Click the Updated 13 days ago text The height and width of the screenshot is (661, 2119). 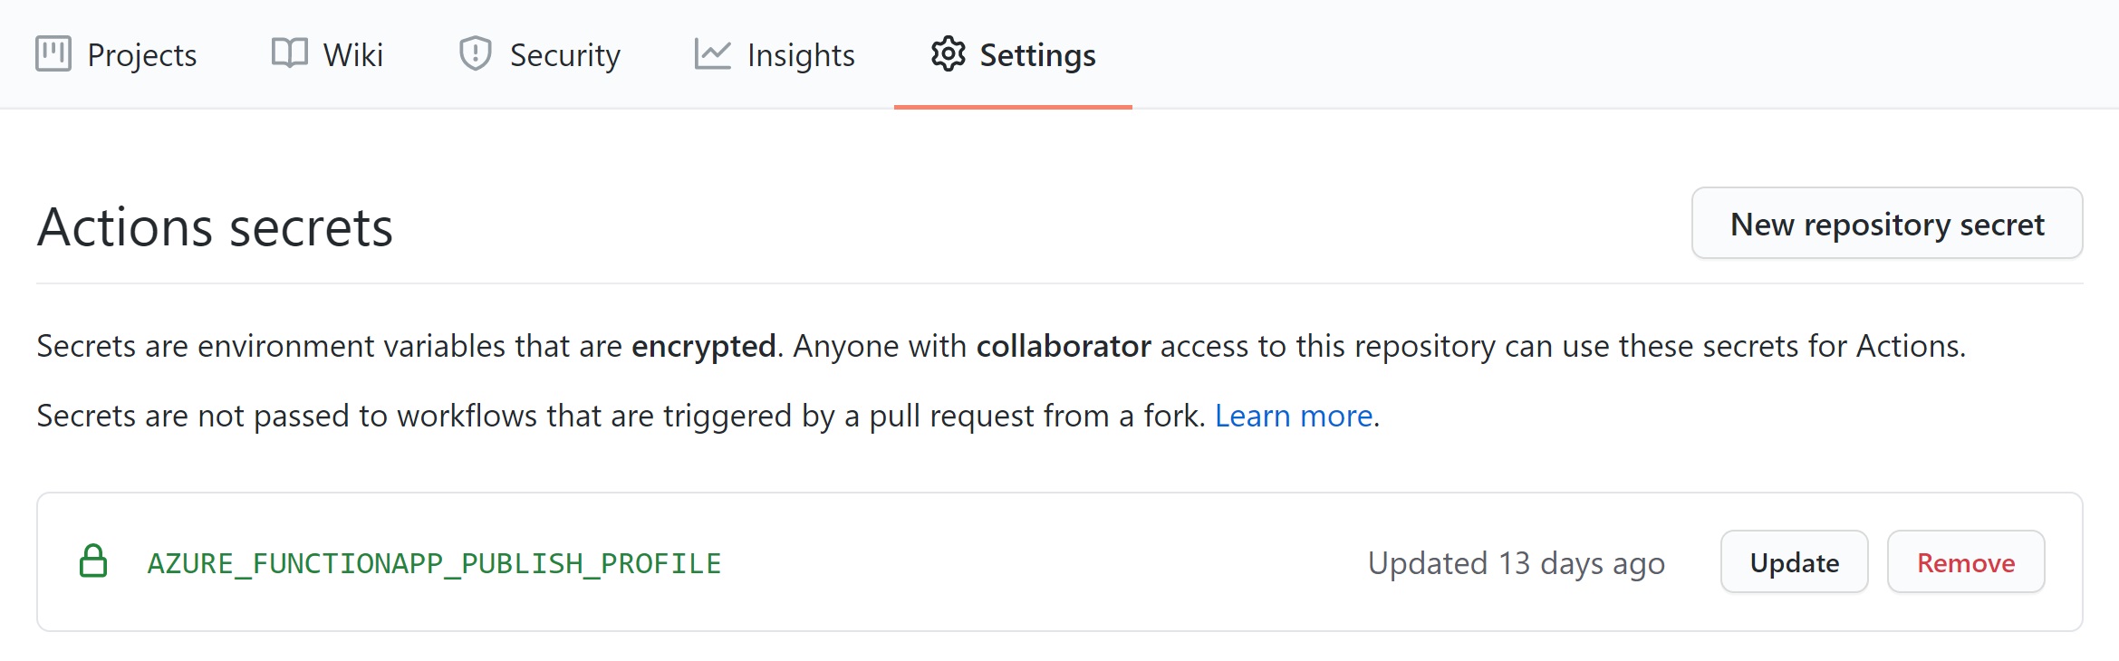coord(1516,561)
